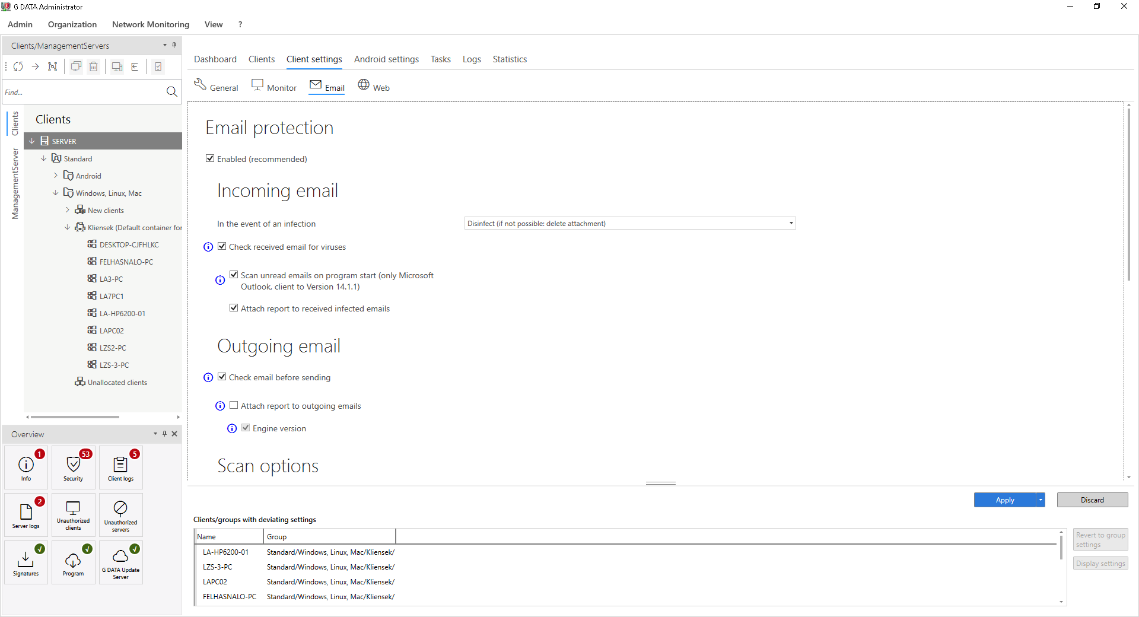Open the General settings sub-tab
This screenshot has height=617, width=1139.
[x=216, y=87]
